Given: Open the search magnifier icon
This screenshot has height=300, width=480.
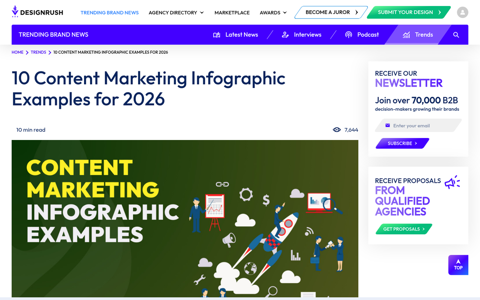Looking at the screenshot, I should [x=456, y=35].
